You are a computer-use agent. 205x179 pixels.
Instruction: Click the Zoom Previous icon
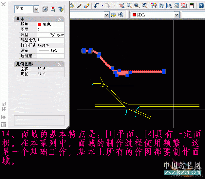coord(144,6)
